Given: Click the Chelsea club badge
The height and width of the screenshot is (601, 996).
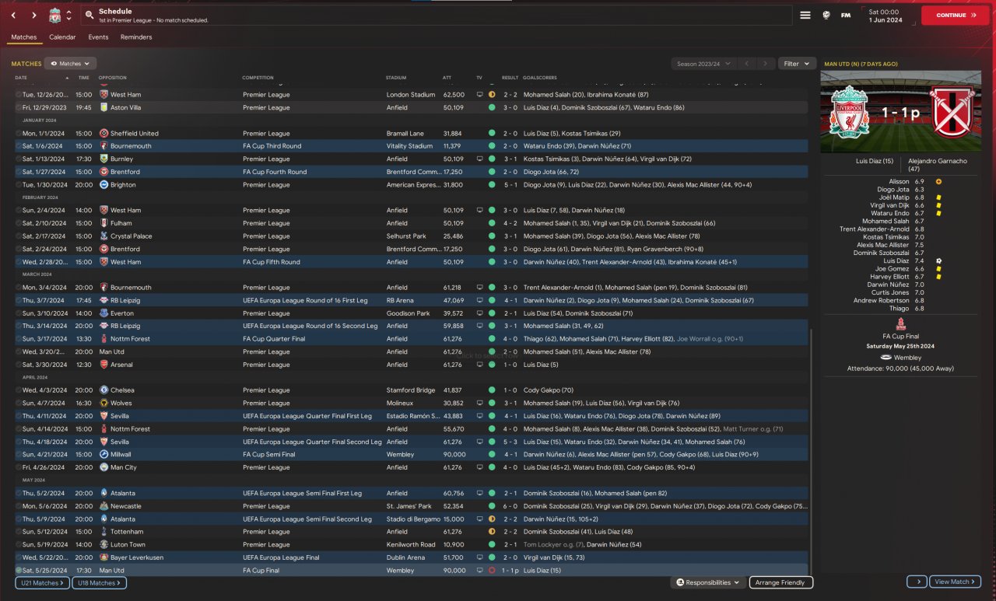Looking at the screenshot, I should click(x=104, y=390).
